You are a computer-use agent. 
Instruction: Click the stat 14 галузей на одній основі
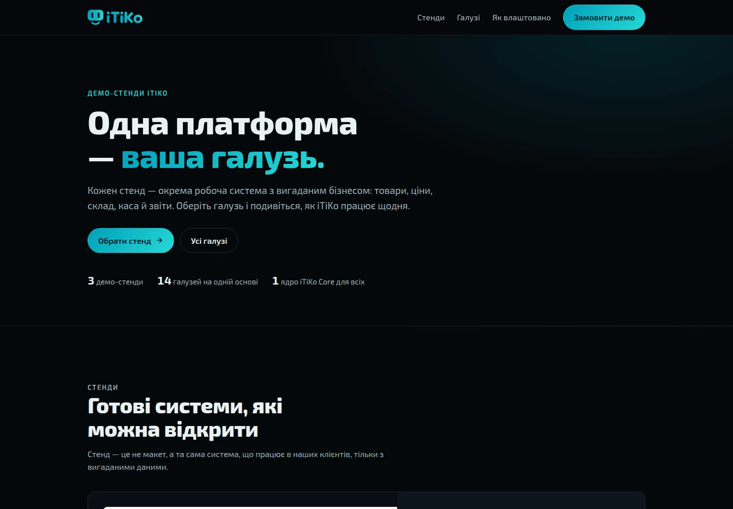(208, 281)
